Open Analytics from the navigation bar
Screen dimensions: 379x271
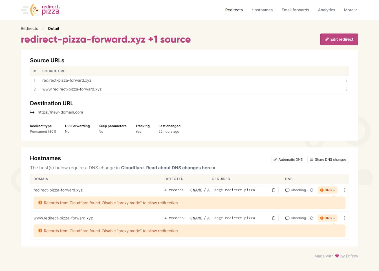coord(326,10)
